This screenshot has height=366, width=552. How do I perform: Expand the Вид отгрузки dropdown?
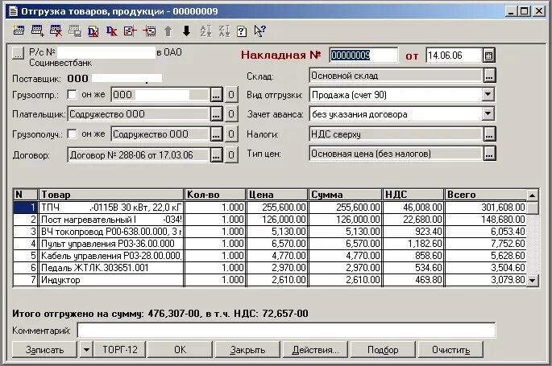[488, 94]
